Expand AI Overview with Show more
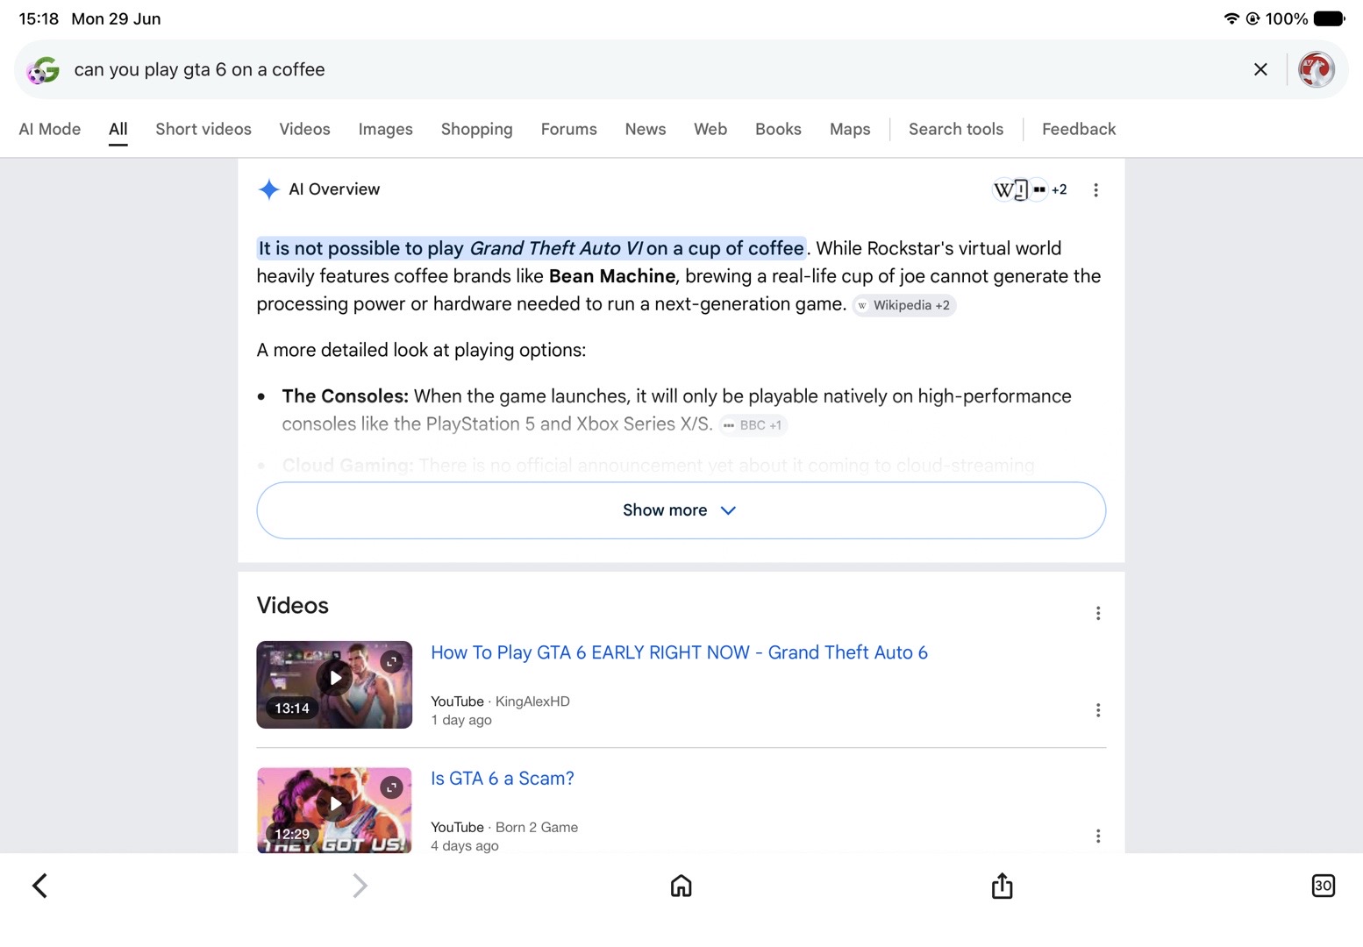This screenshot has height=947, width=1363. (x=681, y=510)
